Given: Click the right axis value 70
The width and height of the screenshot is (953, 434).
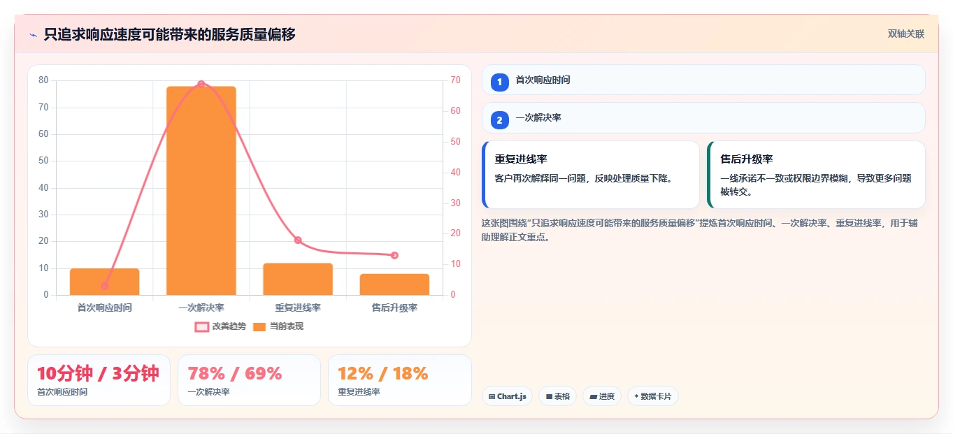Looking at the screenshot, I should [455, 80].
